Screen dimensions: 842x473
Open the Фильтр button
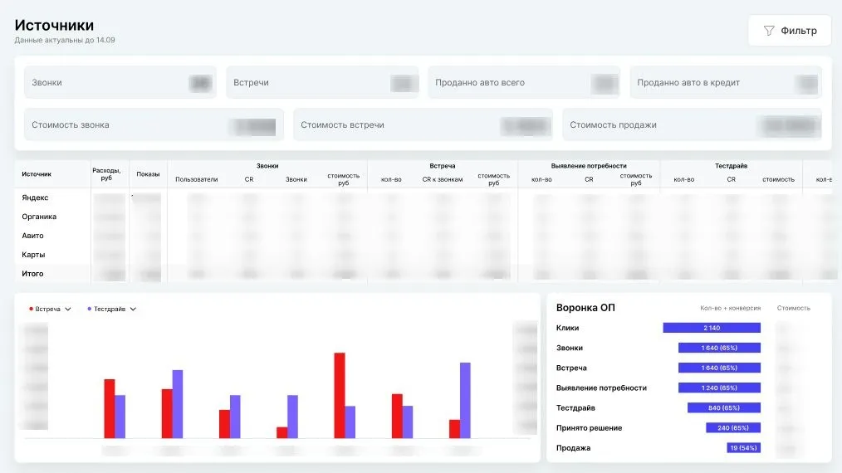(x=789, y=31)
